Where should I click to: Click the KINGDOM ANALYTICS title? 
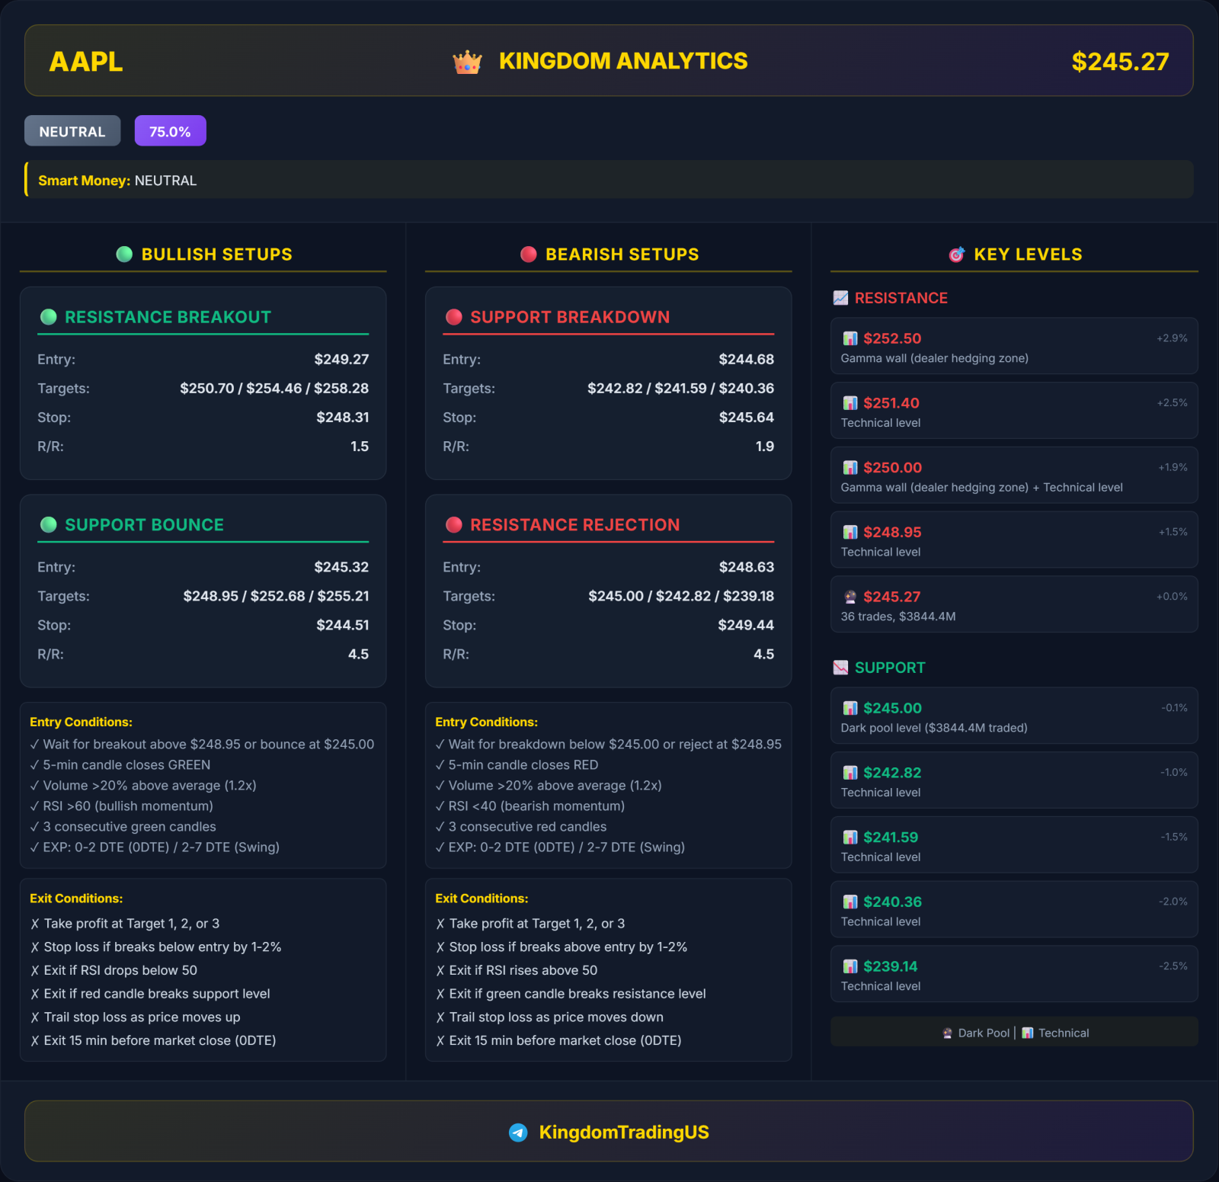pos(623,61)
